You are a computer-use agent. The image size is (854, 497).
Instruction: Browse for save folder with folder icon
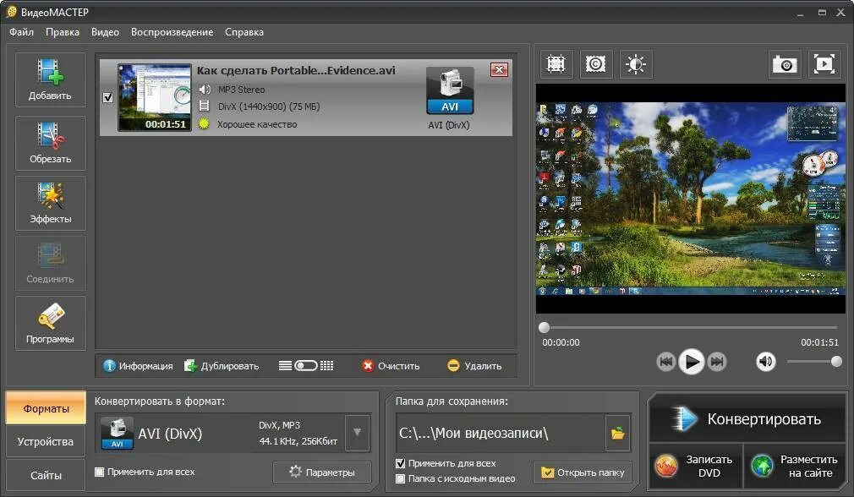617,434
